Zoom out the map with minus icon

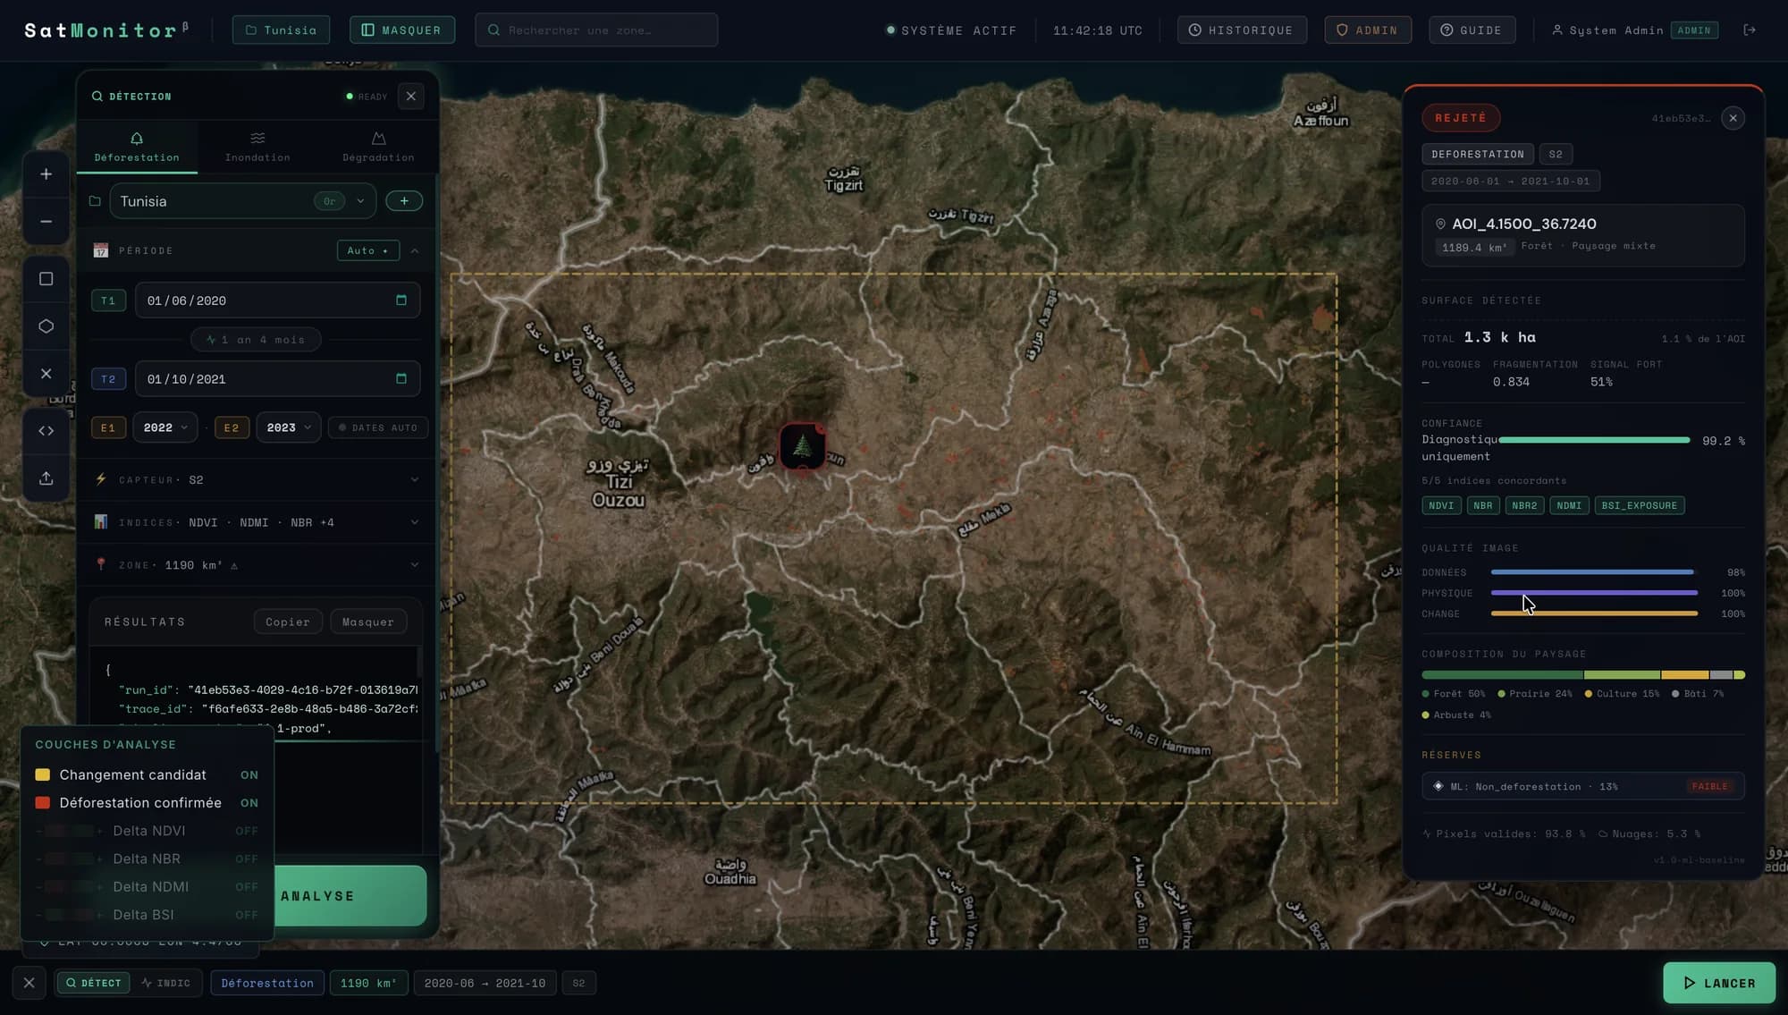pyautogui.click(x=46, y=222)
